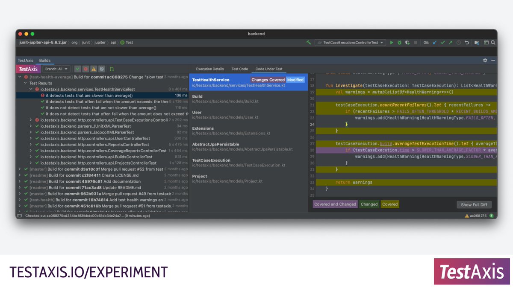
Task: Click the warning triangle next to ac068275
Action: (x=467, y=216)
